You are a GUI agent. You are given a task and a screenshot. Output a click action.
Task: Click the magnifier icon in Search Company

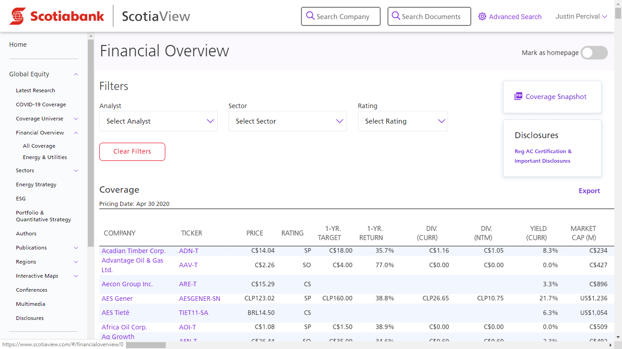pyautogui.click(x=310, y=16)
